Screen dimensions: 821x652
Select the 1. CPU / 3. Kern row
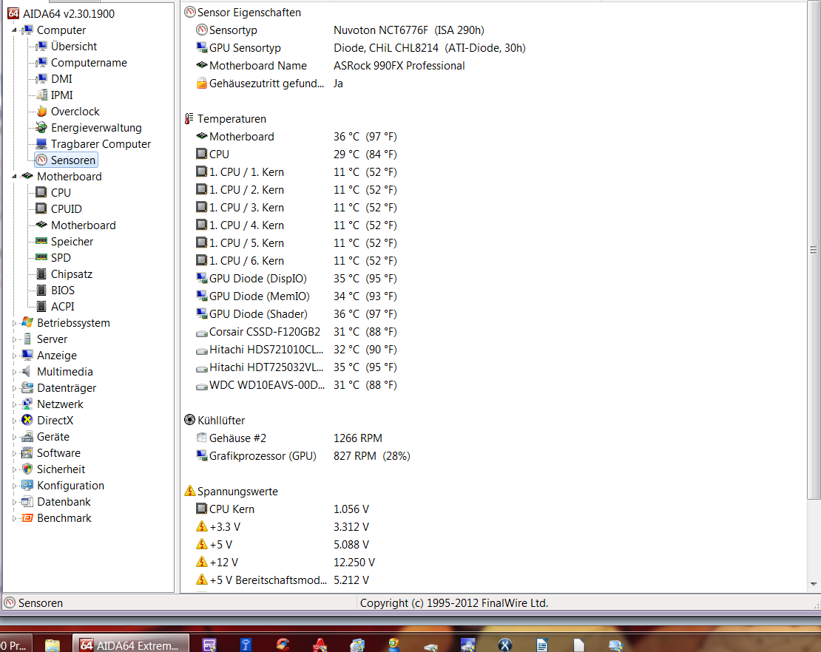(x=297, y=207)
